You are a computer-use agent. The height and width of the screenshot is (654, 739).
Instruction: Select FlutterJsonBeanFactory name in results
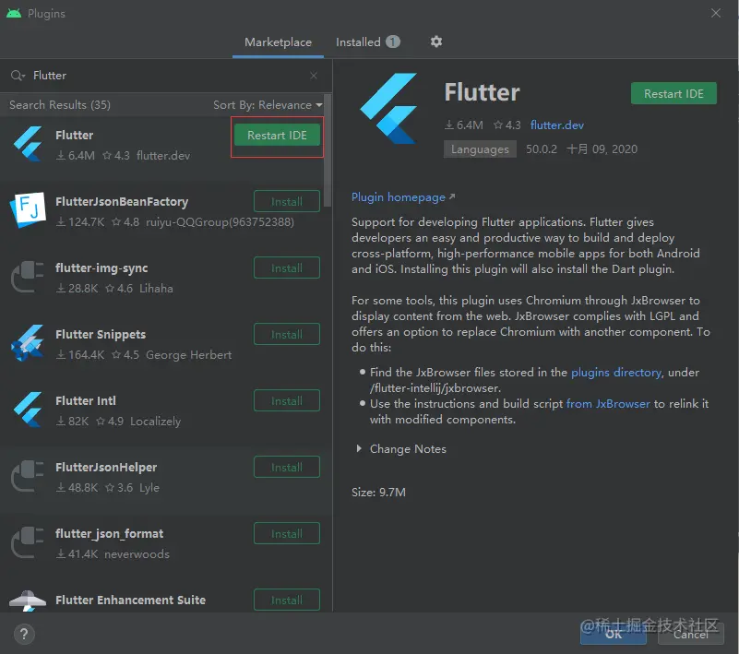pos(122,202)
